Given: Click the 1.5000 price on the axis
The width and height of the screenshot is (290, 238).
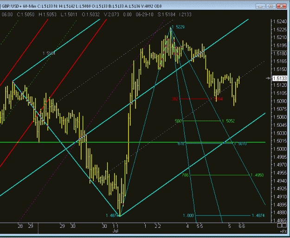Looking at the screenshot, I should [280, 148].
